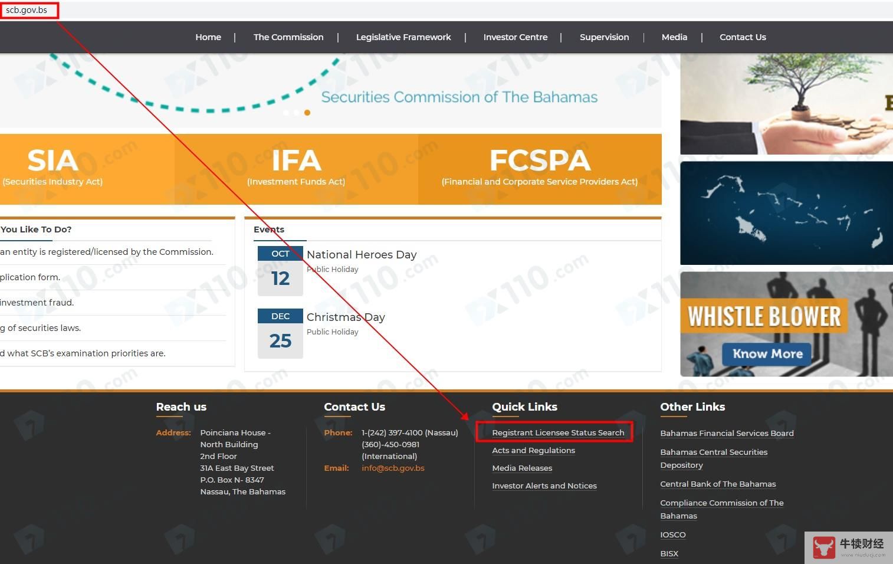Open Bahamas Central Securities Depository link
Image resolution: width=893 pixels, height=564 pixels.
pyautogui.click(x=714, y=458)
